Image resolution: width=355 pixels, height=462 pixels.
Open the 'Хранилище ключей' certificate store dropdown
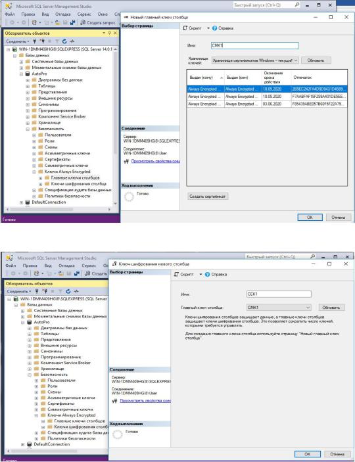[255, 60]
